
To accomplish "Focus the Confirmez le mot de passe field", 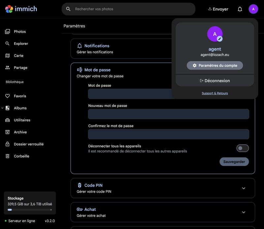I will pos(169,134).
